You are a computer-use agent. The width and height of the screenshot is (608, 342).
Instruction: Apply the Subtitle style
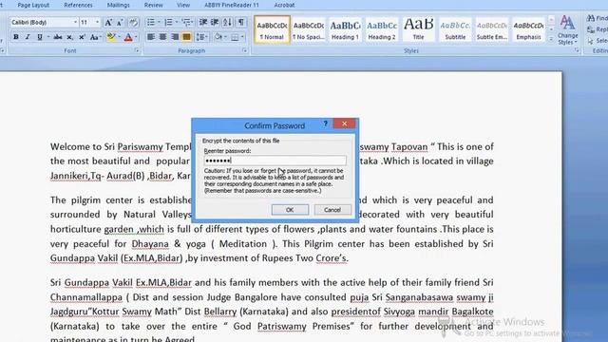point(455,29)
